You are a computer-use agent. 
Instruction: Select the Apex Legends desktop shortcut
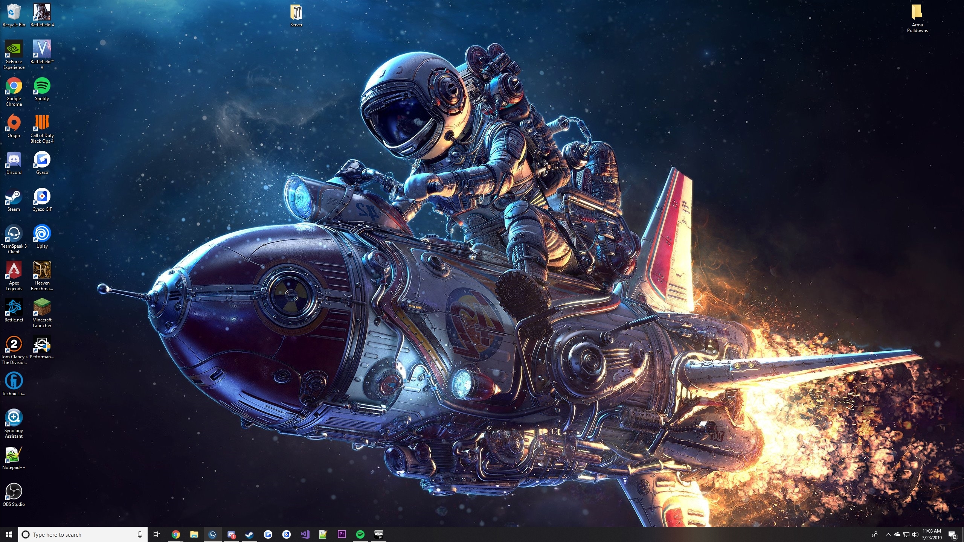point(14,276)
